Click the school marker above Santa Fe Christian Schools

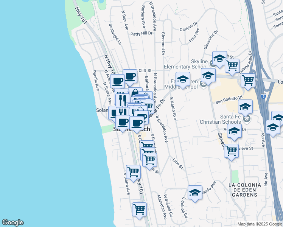[x=245, y=107]
